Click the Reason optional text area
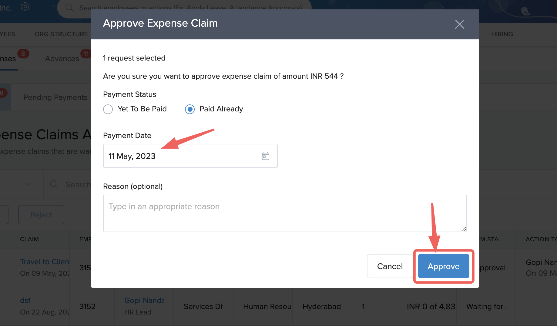This screenshot has height=326, width=557. pyautogui.click(x=284, y=213)
